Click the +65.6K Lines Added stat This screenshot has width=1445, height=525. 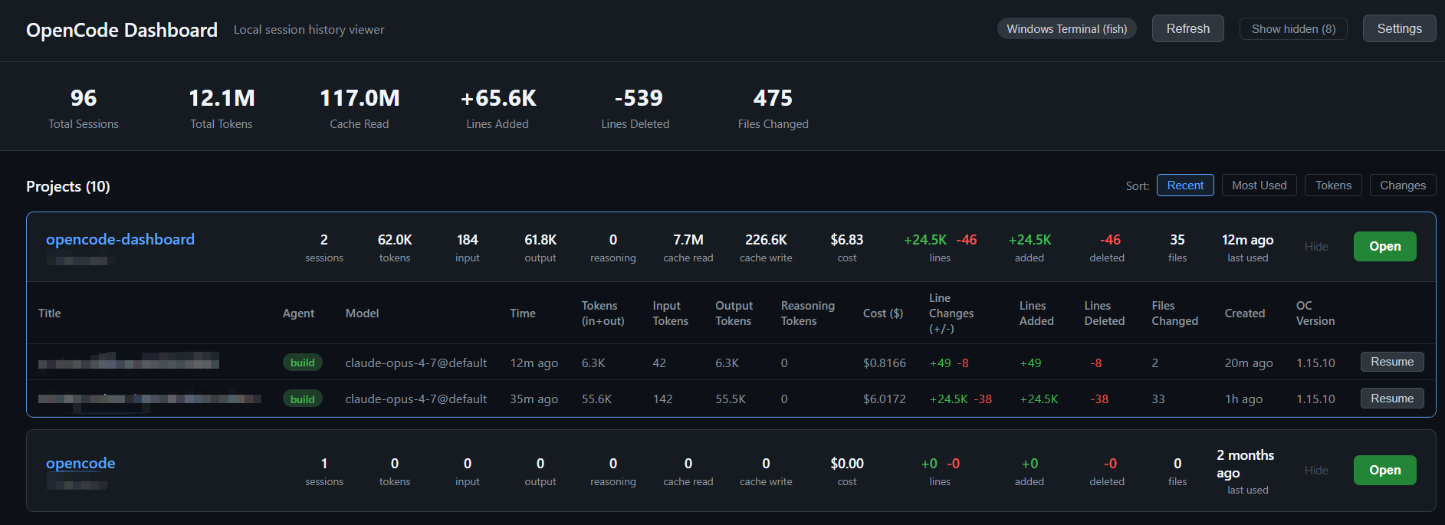point(498,108)
